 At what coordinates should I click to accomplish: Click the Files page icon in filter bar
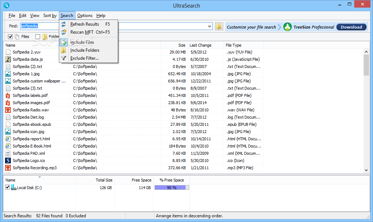pyautogui.click(x=17, y=37)
